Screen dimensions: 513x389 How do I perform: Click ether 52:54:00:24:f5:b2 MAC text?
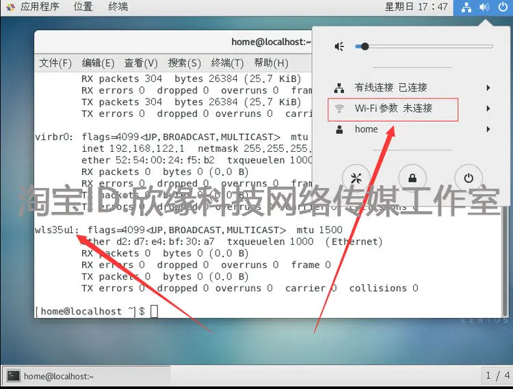[x=148, y=160]
